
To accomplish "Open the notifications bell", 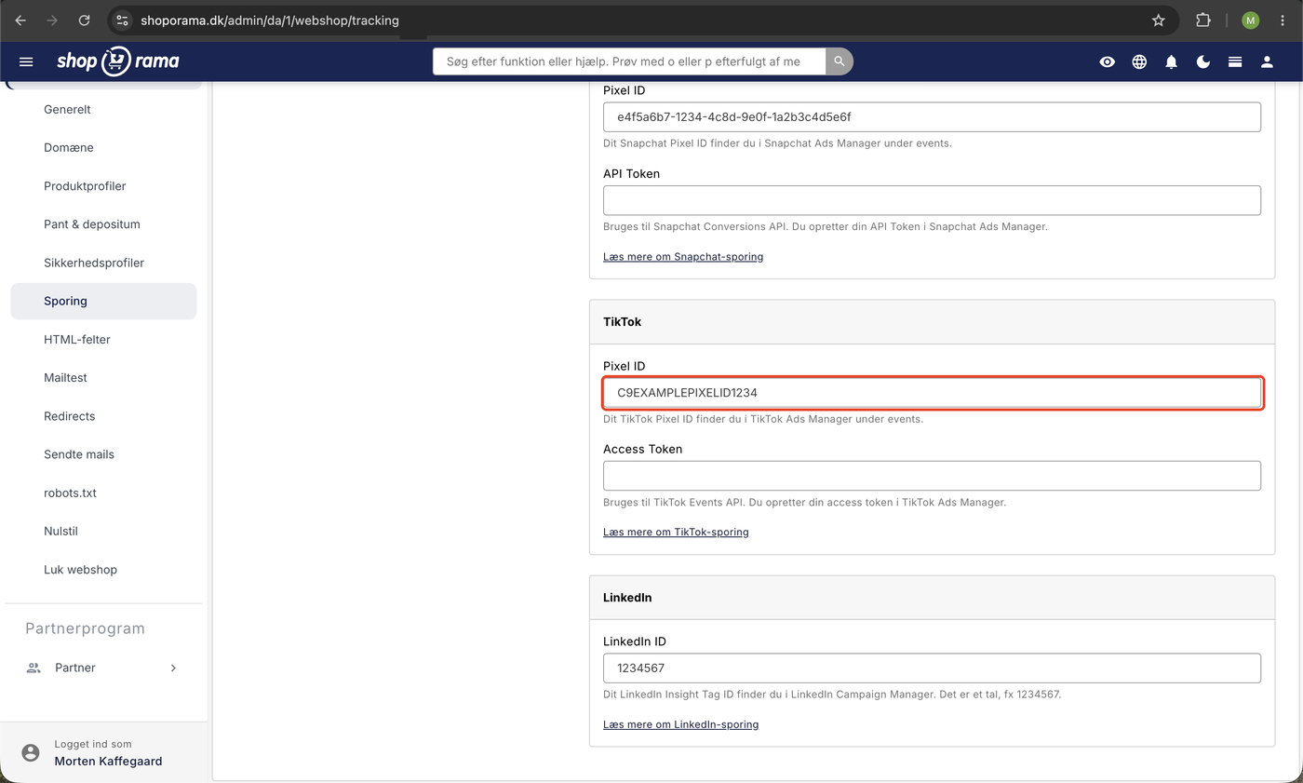I will click(x=1171, y=61).
